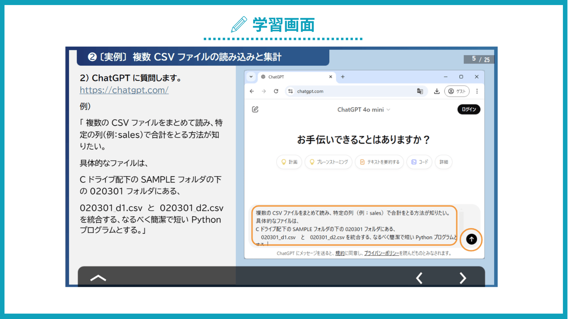Open browser Downloads icon

437,91
